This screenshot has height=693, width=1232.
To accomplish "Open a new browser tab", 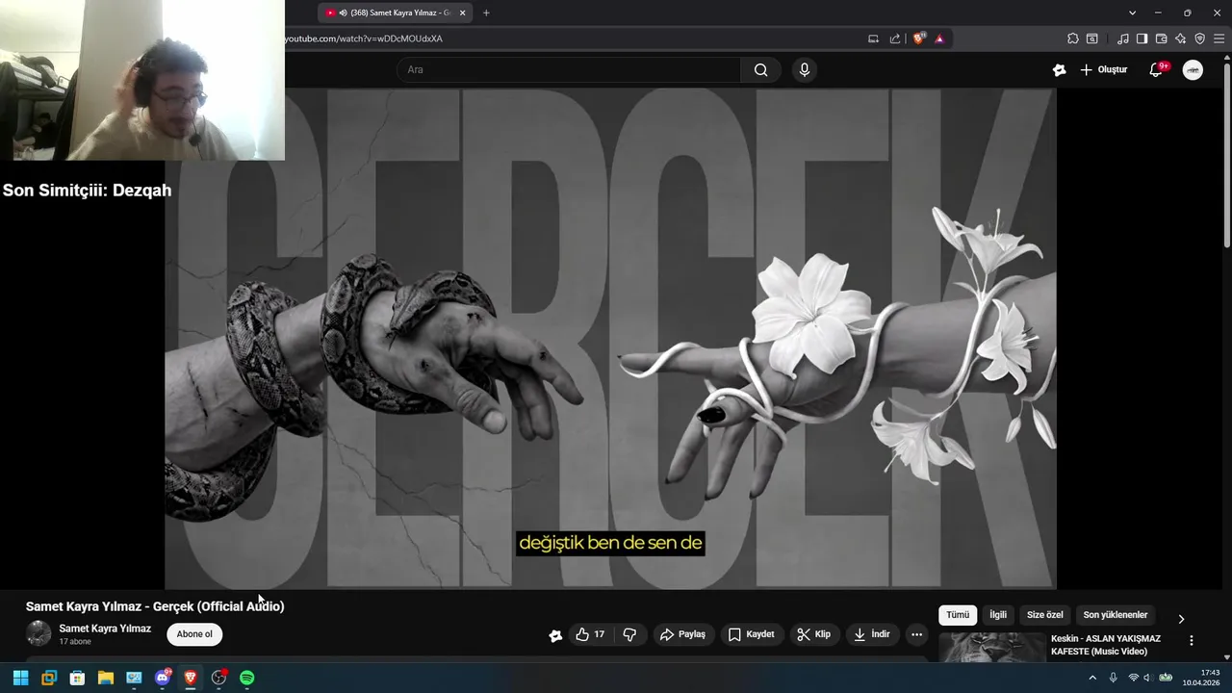I will point(486,13).
